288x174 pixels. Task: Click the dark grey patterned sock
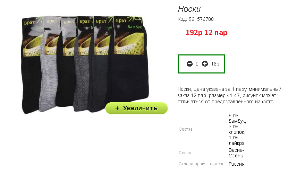click(x=82, y=73)
